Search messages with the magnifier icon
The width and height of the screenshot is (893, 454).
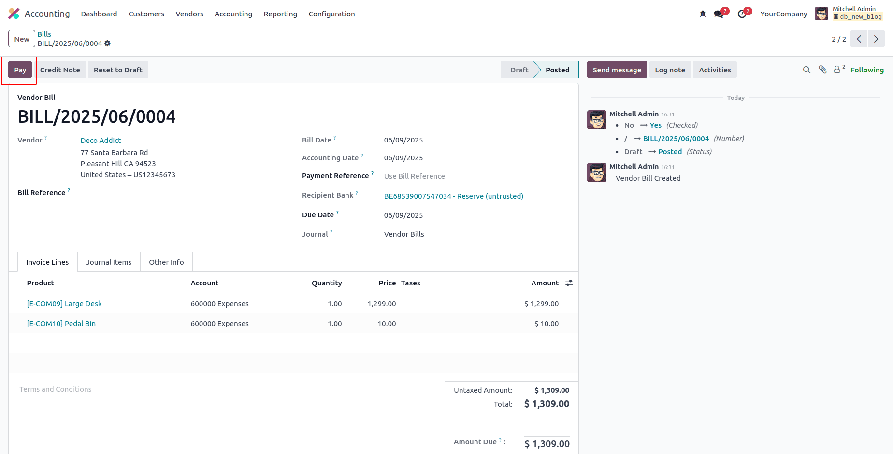(x=807, y=70)
